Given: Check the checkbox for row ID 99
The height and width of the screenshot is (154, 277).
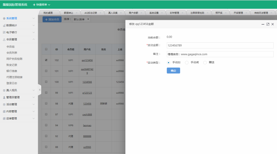Looking at the screenshot, I should pyautogui.click(x=46, y=93).
